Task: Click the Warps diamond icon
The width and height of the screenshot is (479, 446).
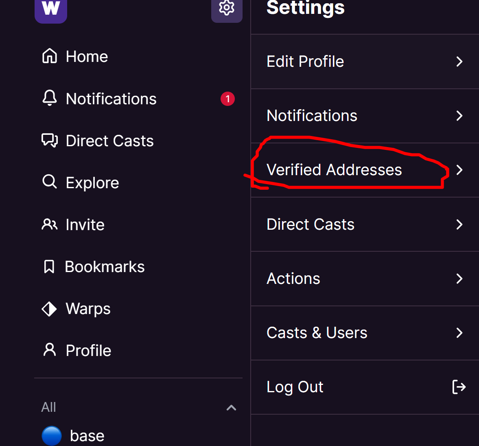Action: pos(49,309)
